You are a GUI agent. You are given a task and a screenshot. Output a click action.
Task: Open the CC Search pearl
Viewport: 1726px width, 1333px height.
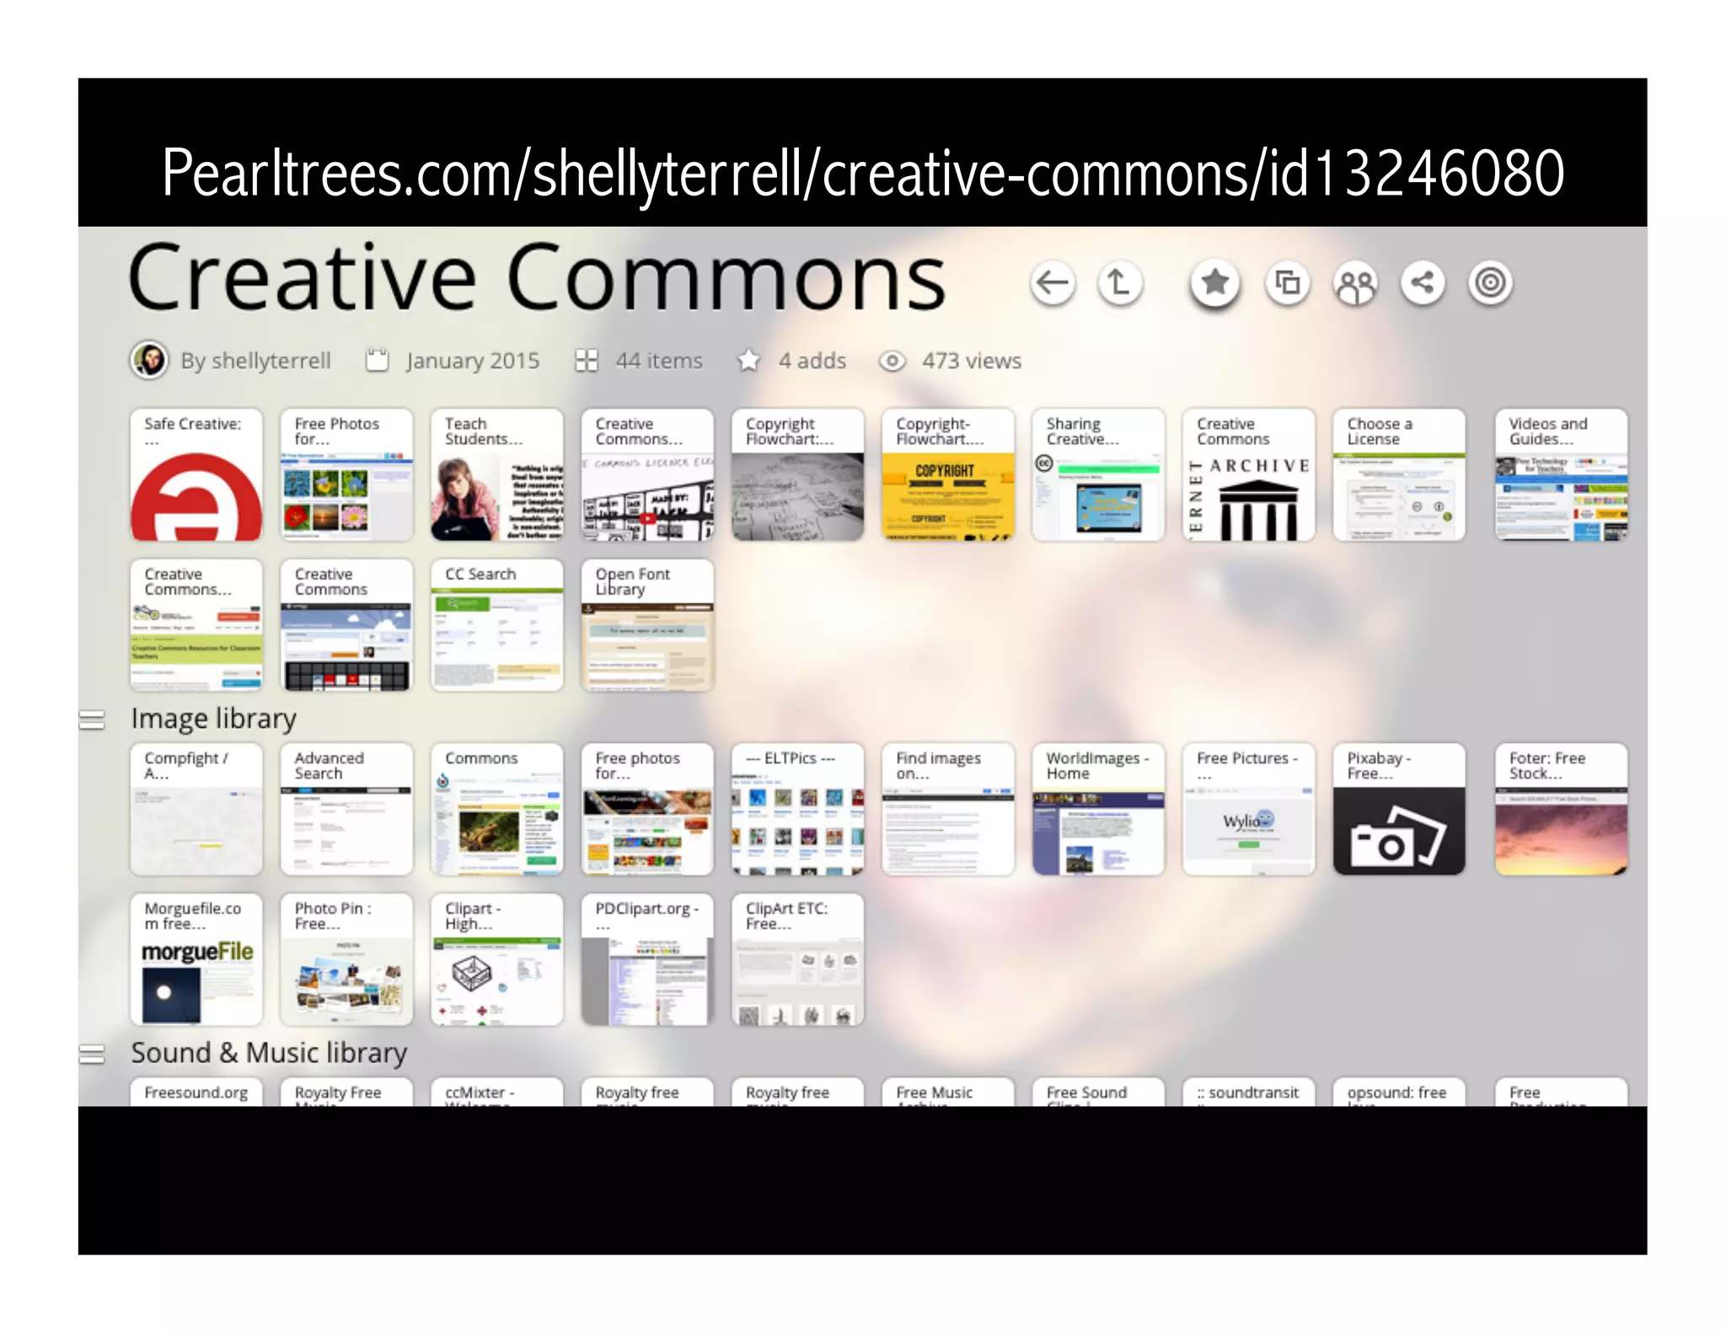point(496,625)
